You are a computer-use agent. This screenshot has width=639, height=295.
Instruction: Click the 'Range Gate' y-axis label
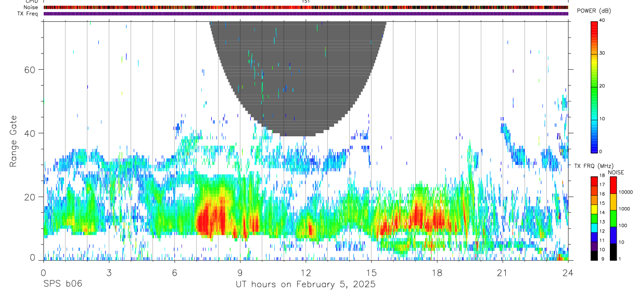tap(13, 142)
